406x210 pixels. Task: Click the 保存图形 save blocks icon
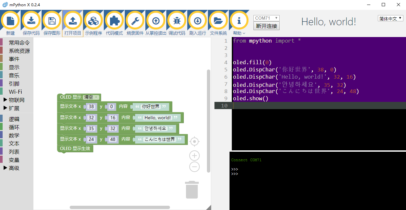(52, 21)
